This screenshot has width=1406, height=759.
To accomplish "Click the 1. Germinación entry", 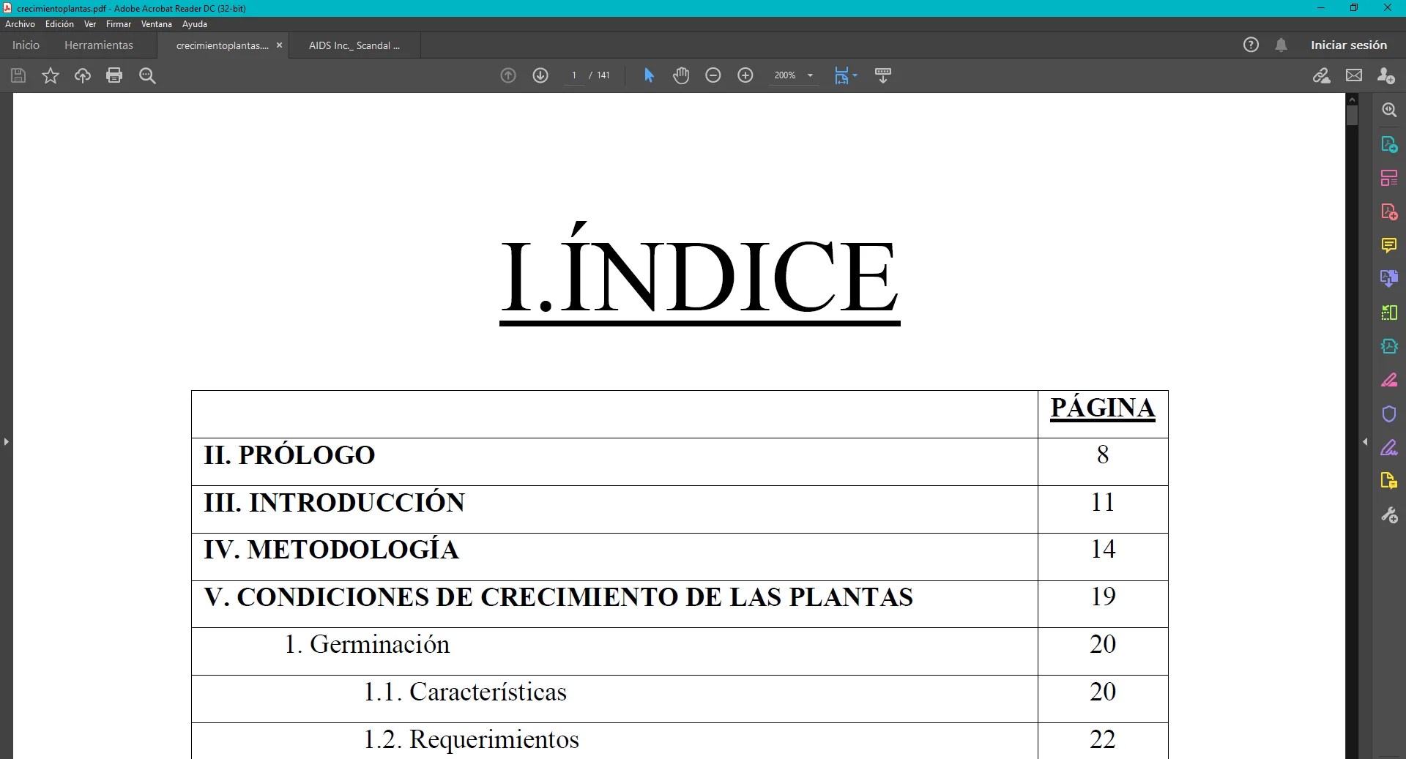I will pyautogui.click(x=367, y=644).
